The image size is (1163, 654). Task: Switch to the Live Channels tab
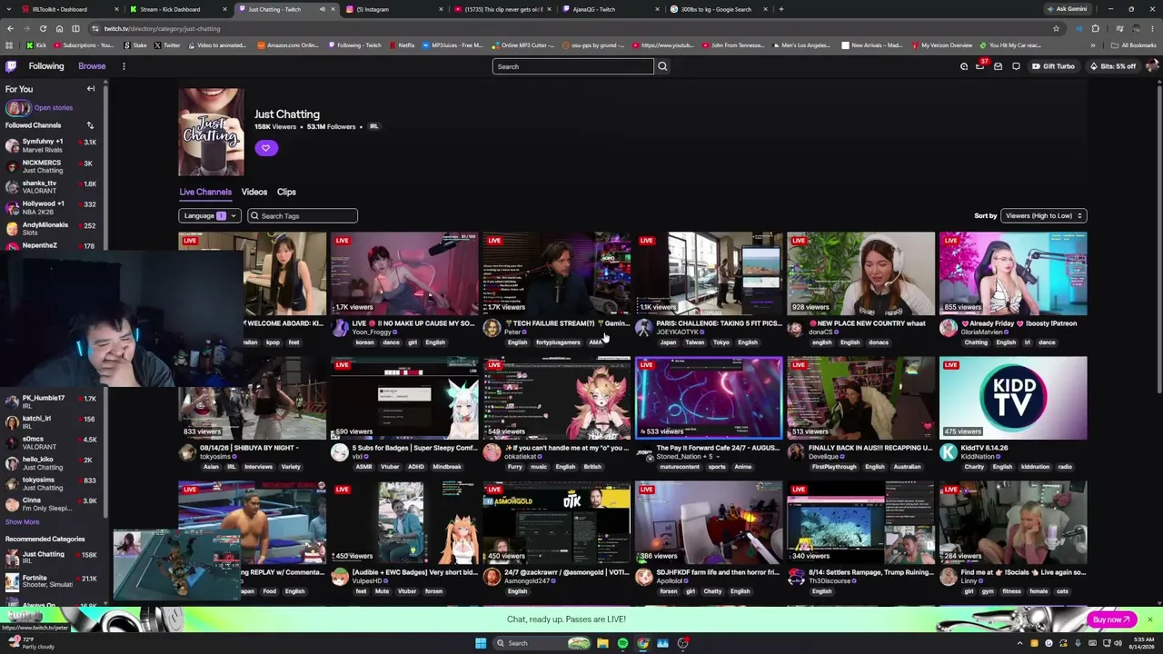(x=205, y=192)
